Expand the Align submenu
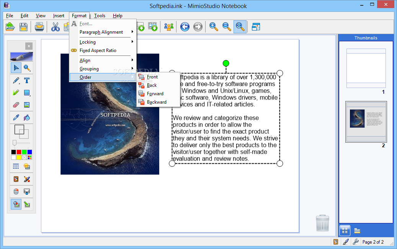Image resolution: width=397 pixels, height=249 pixels. point(103,60)
